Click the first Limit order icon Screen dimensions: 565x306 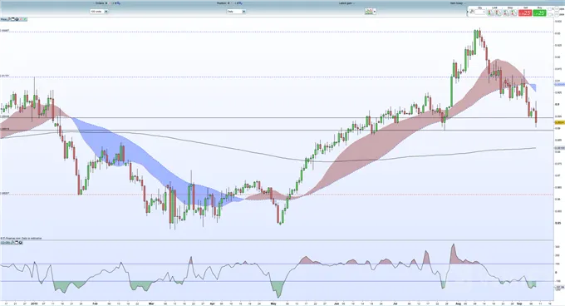click(x=489, y=12)
